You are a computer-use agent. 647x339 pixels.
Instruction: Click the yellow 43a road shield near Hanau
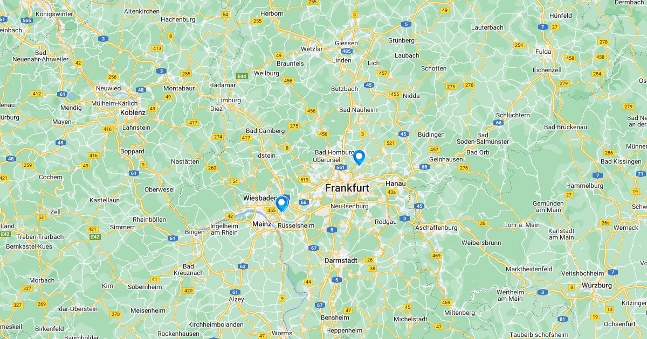click(x=392, y=192)
